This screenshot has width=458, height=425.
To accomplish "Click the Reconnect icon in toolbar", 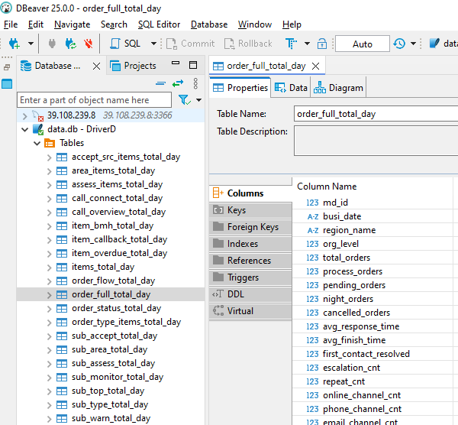I will pyautogui.click(x=71, y=44).
